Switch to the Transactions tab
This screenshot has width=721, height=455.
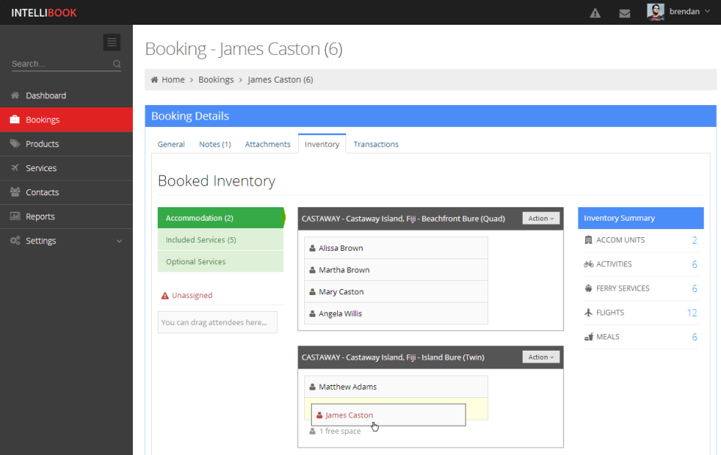[376, 144]
